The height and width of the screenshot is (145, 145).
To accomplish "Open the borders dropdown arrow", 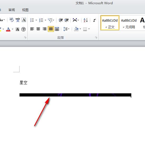I will point(89,29).
